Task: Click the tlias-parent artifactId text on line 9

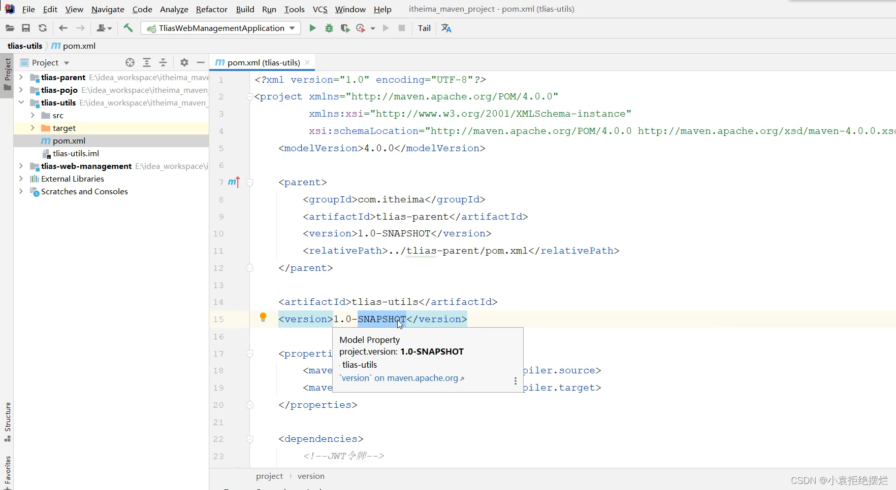Action: point(412,217)
